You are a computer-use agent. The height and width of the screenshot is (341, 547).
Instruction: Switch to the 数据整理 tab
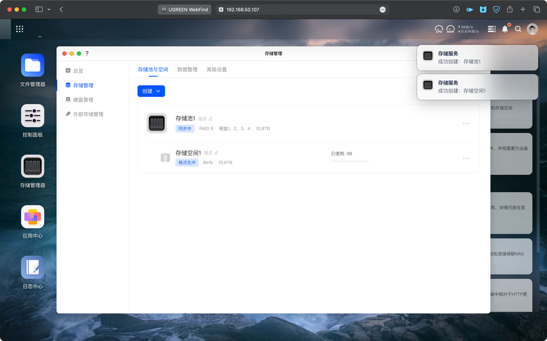click(187, 70)
